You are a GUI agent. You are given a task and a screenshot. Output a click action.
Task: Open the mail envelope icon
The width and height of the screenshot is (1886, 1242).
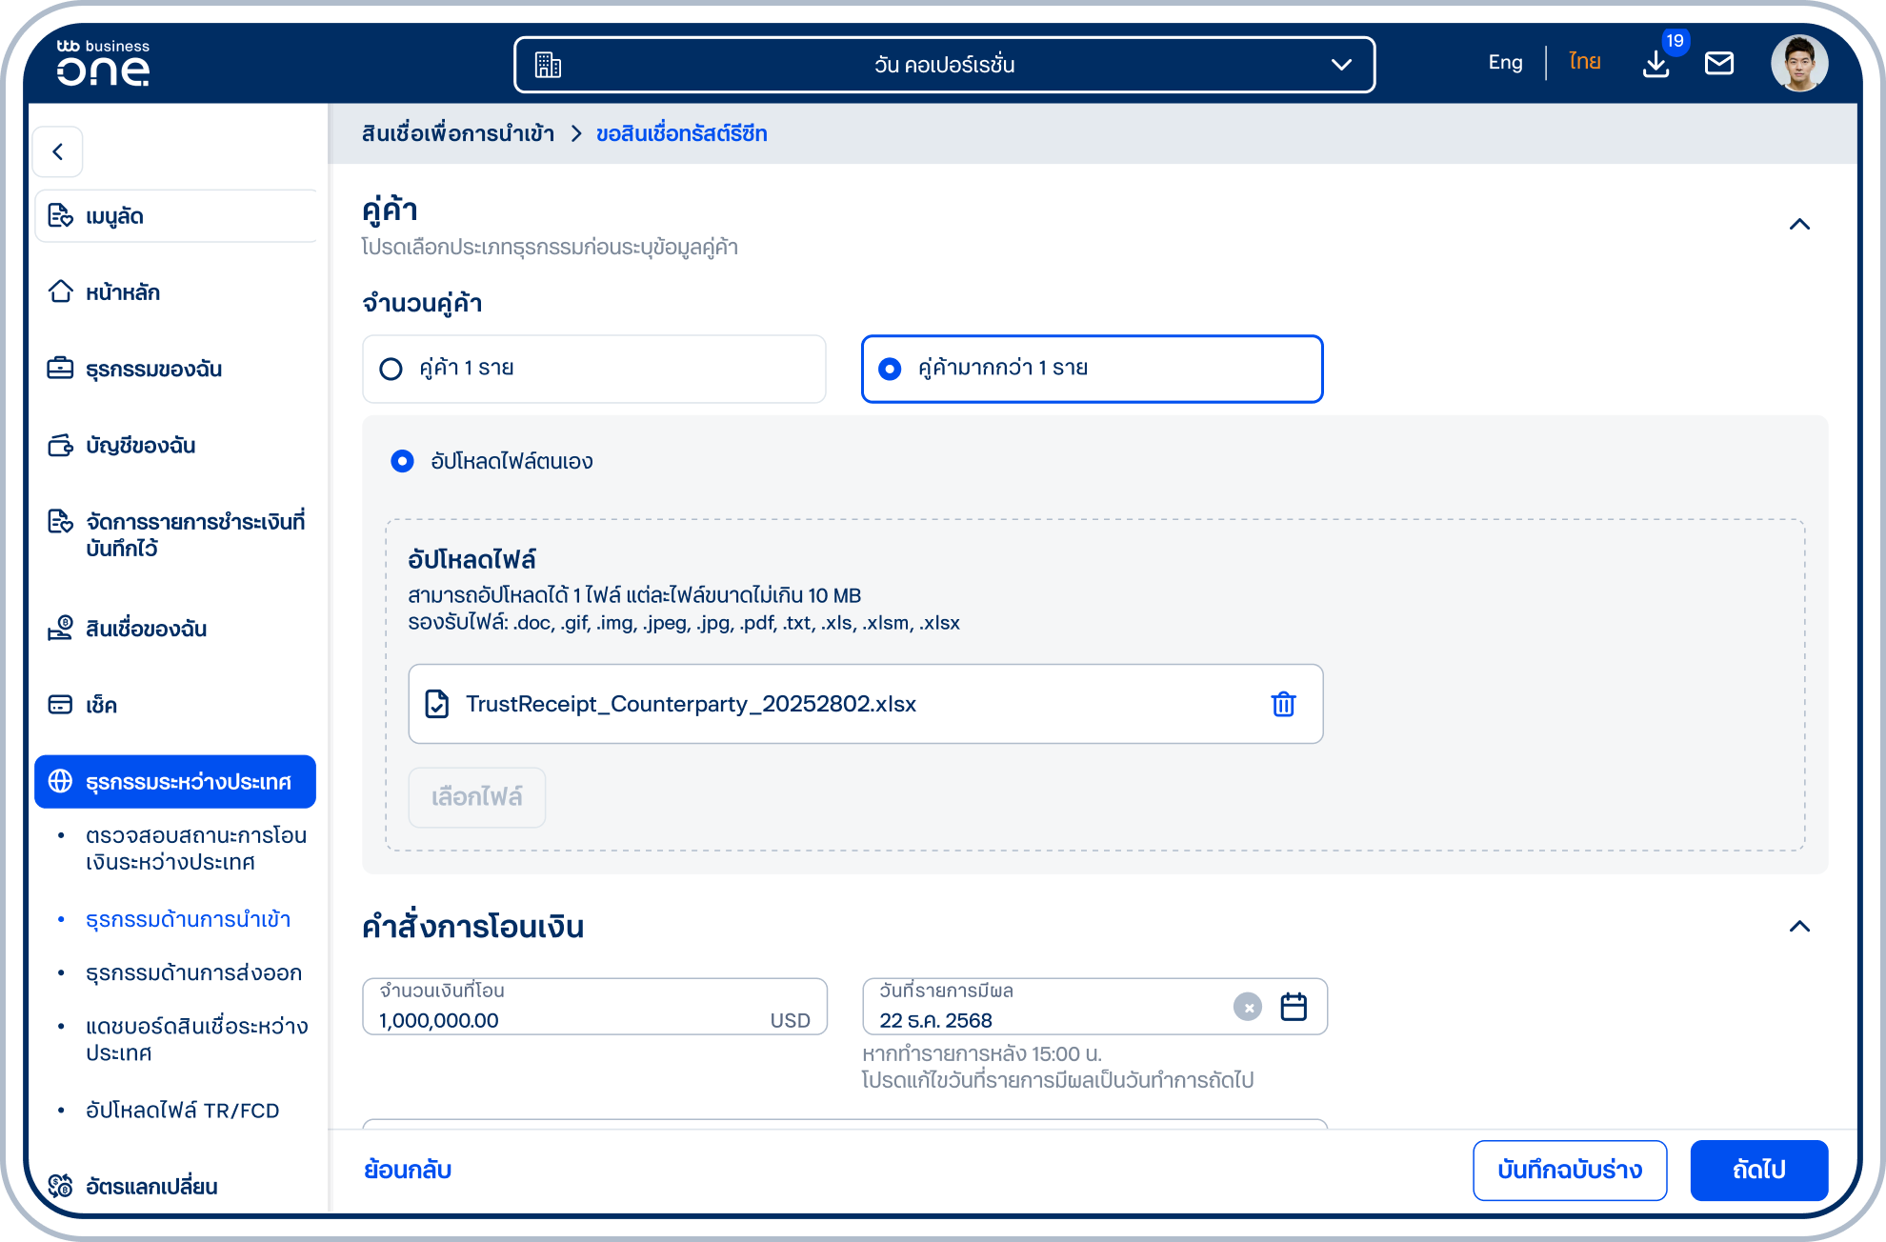coord(1719,64)
